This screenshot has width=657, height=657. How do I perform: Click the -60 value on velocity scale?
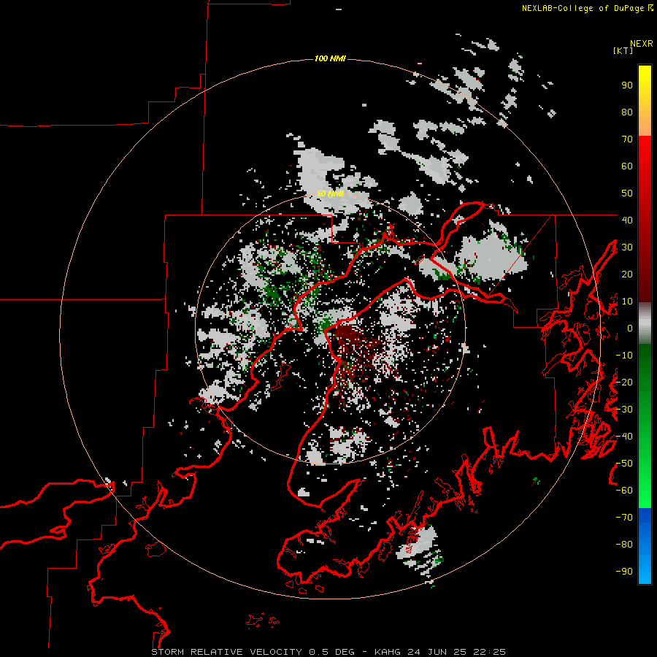pos(624,491)
